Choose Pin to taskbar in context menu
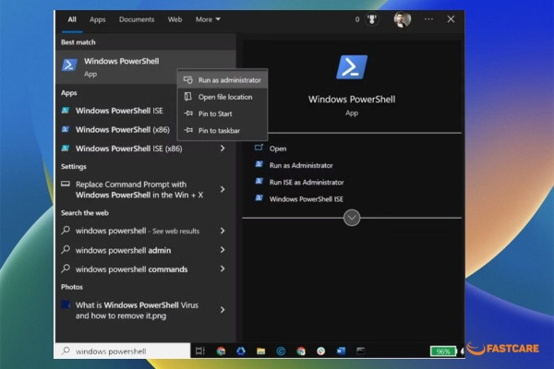This screenshot has height=369, width=554. [223, 130]
